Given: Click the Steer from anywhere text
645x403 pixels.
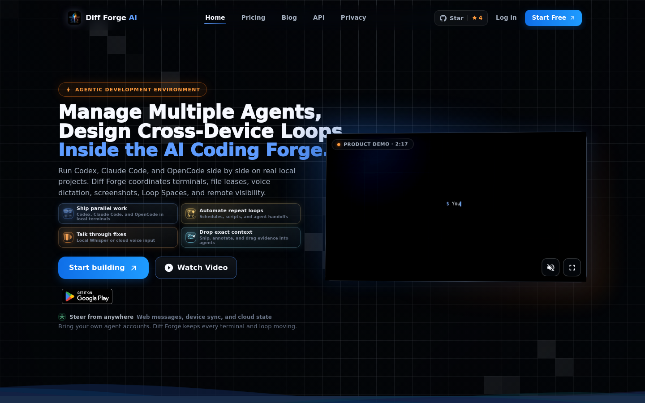Looking at the screenshot, I should click(x=101, y=317).
